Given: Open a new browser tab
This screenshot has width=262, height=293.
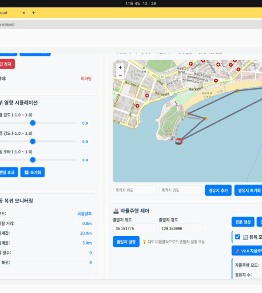Looking at the screenshot, I should (x=34, y=13).
